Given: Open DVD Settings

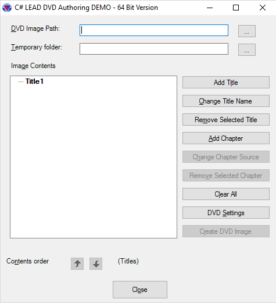Looking at the screenshot, I should pos(226,213).
